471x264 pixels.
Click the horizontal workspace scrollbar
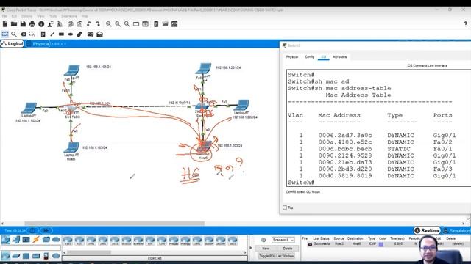click(x=115, y=223)
